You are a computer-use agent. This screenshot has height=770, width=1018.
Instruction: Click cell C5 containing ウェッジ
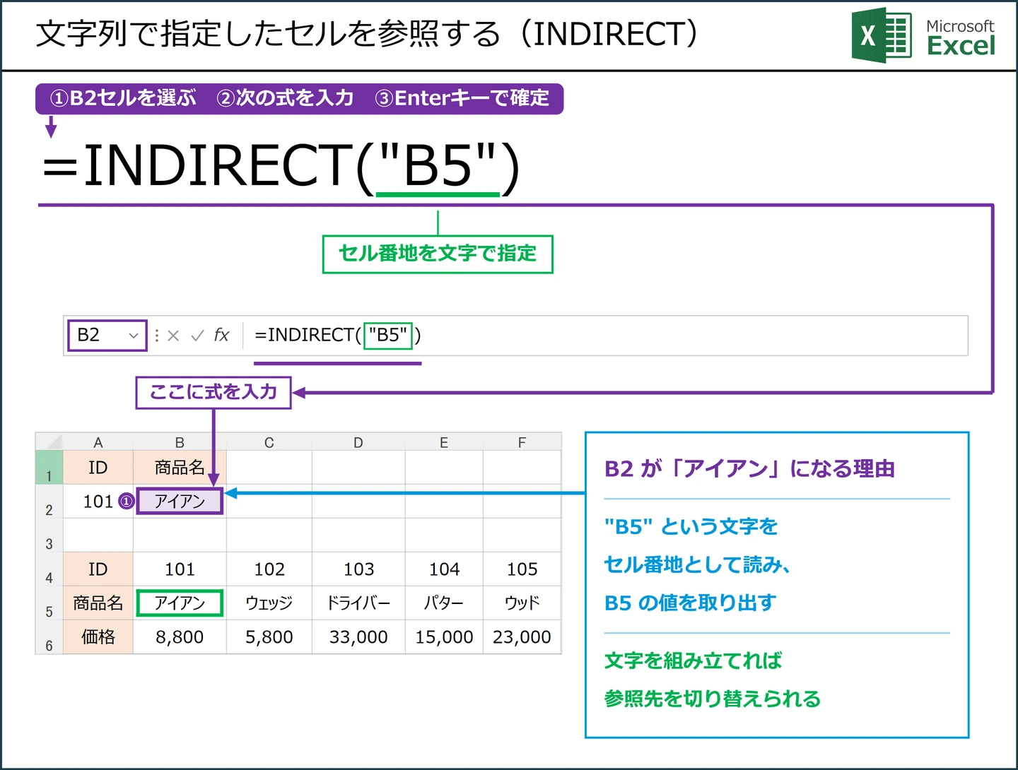point(269,603)
